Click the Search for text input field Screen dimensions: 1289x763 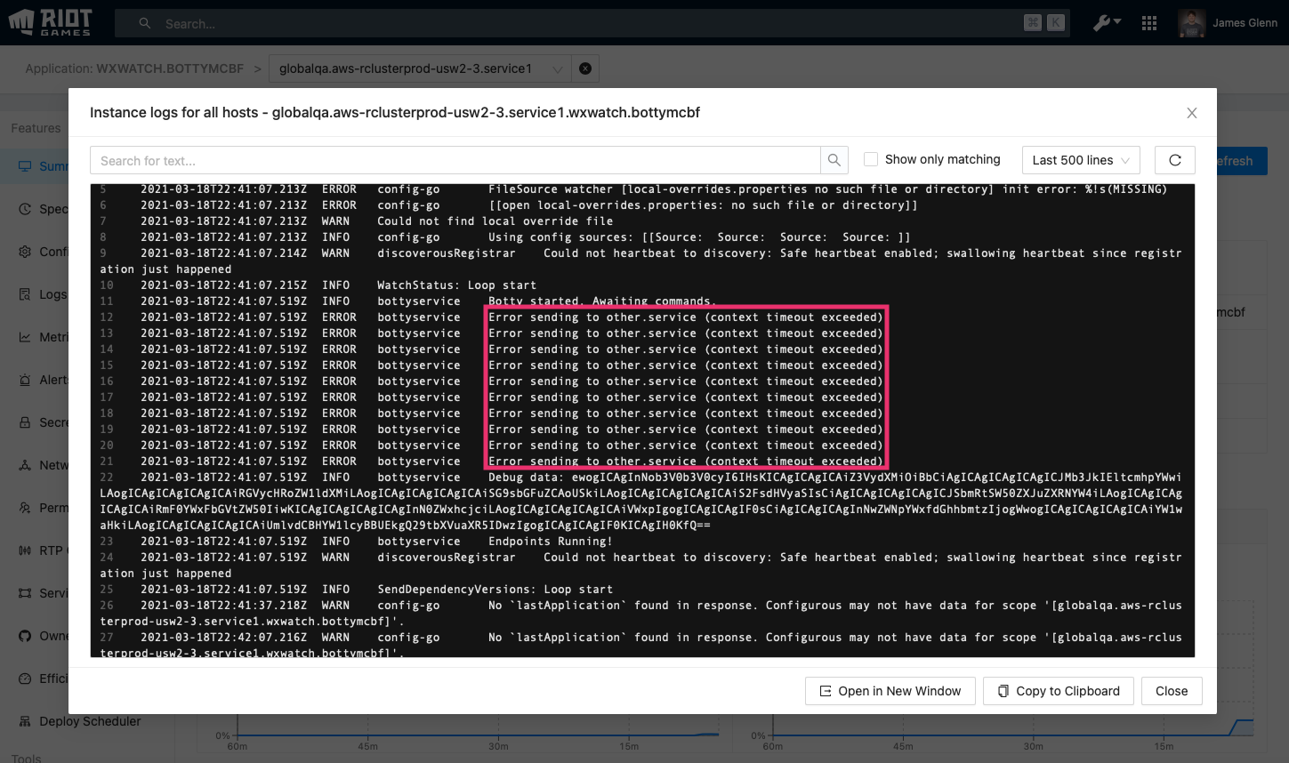point(455,160)
